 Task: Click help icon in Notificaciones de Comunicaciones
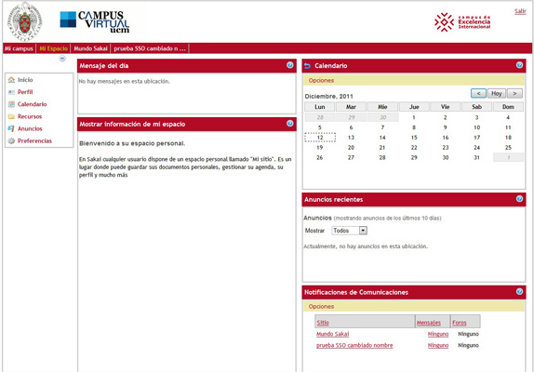pos(519,291)
